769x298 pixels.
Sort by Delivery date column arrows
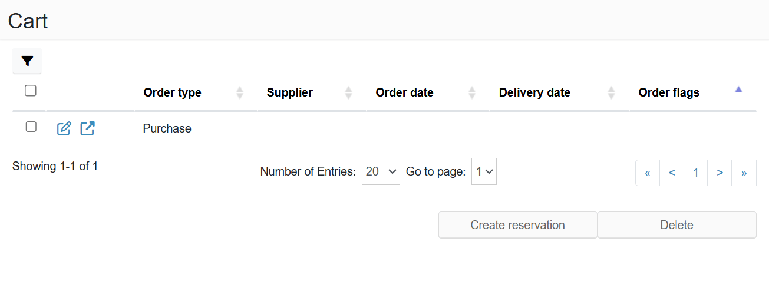(611, 92)
